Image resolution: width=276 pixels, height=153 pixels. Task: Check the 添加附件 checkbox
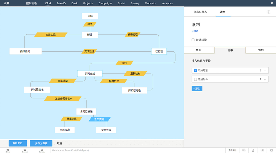195,79
